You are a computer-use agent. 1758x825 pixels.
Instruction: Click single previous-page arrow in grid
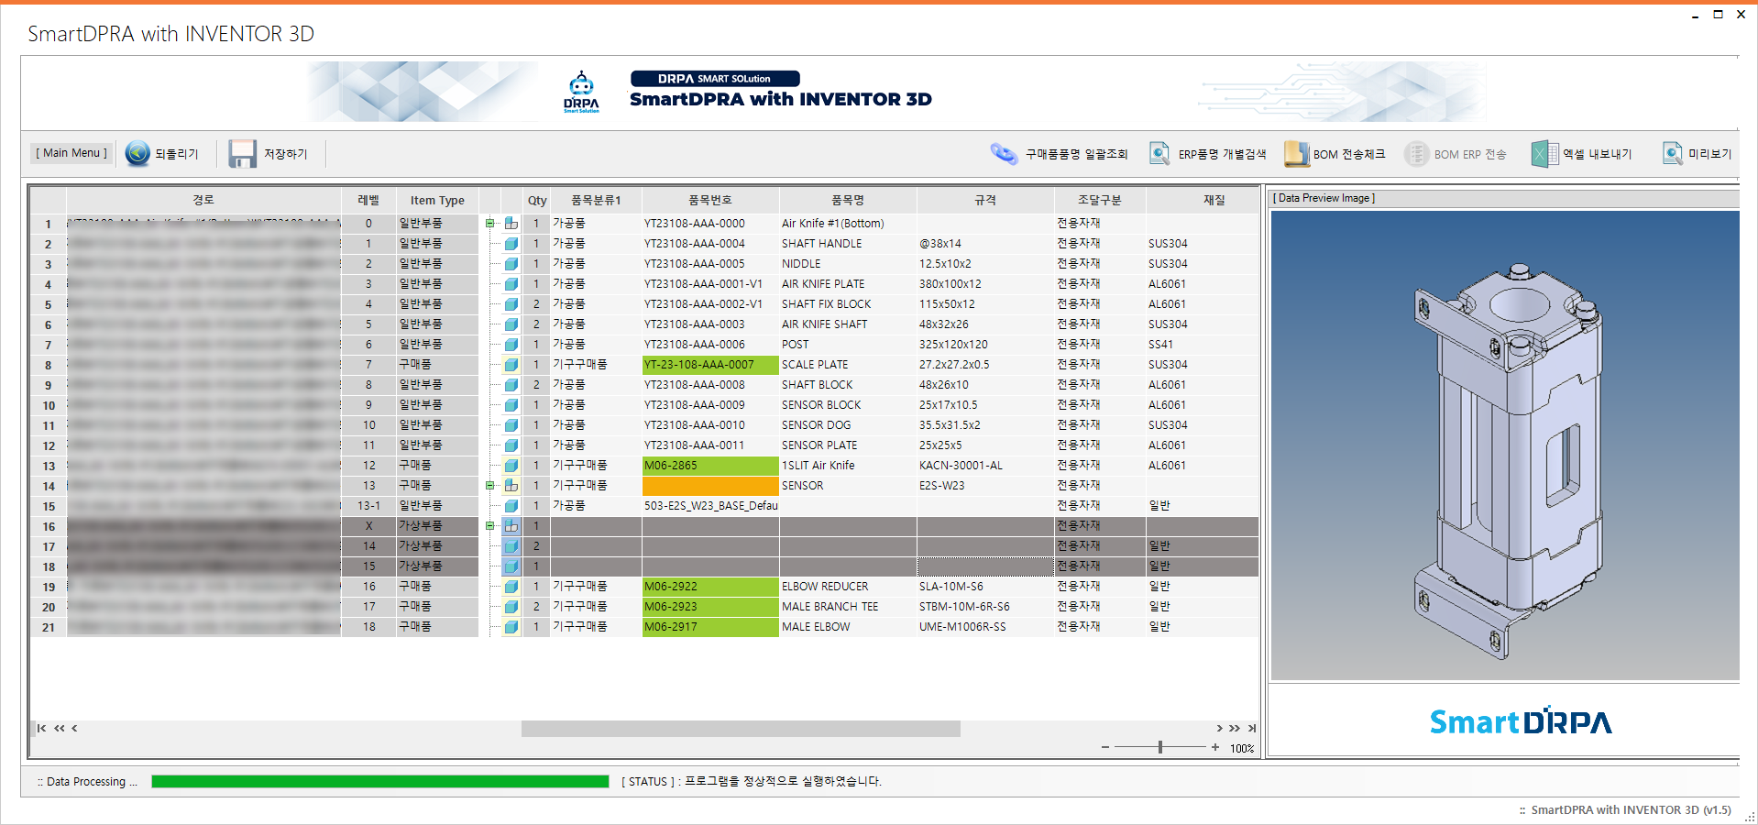(x=74, y=728)
